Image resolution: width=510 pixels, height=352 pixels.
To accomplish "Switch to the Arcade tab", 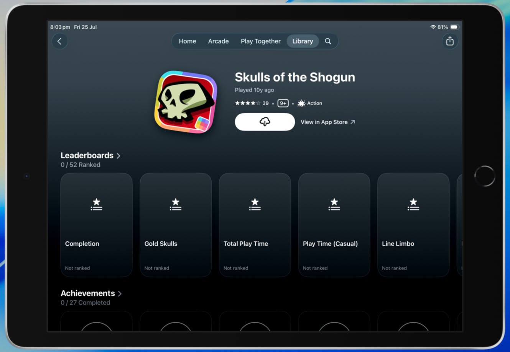I will tap(218, 41).
